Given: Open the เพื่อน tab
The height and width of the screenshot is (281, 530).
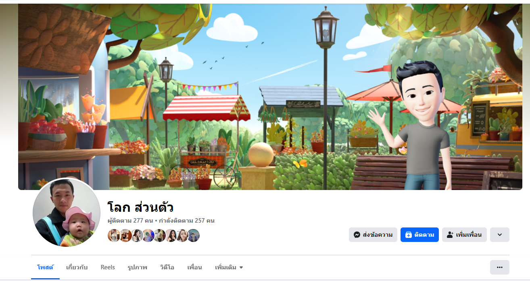Looking at the screenshot, I should click(194, 267).
